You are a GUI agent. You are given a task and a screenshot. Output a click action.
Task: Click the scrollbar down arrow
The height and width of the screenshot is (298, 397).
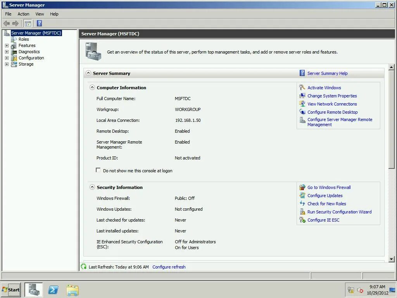tap(392, 259)
